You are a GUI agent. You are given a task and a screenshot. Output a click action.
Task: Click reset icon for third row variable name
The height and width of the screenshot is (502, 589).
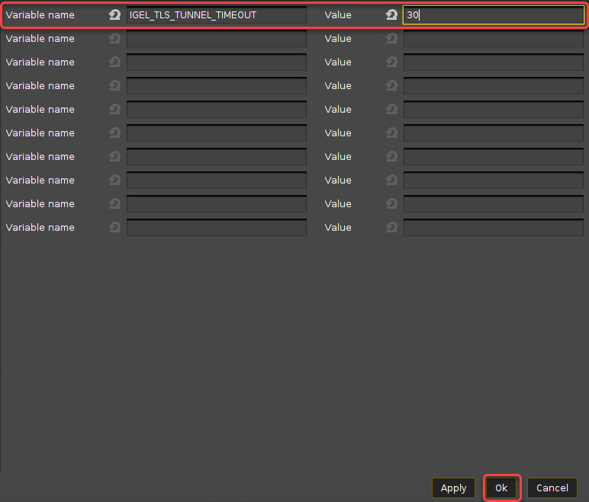[114, 62]
